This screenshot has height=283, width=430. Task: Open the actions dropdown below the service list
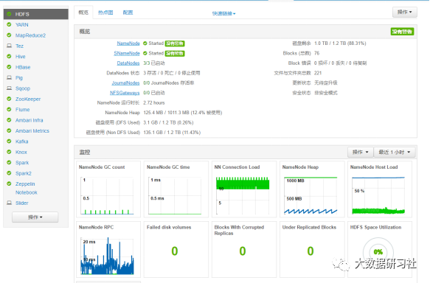tap(35, 217)
